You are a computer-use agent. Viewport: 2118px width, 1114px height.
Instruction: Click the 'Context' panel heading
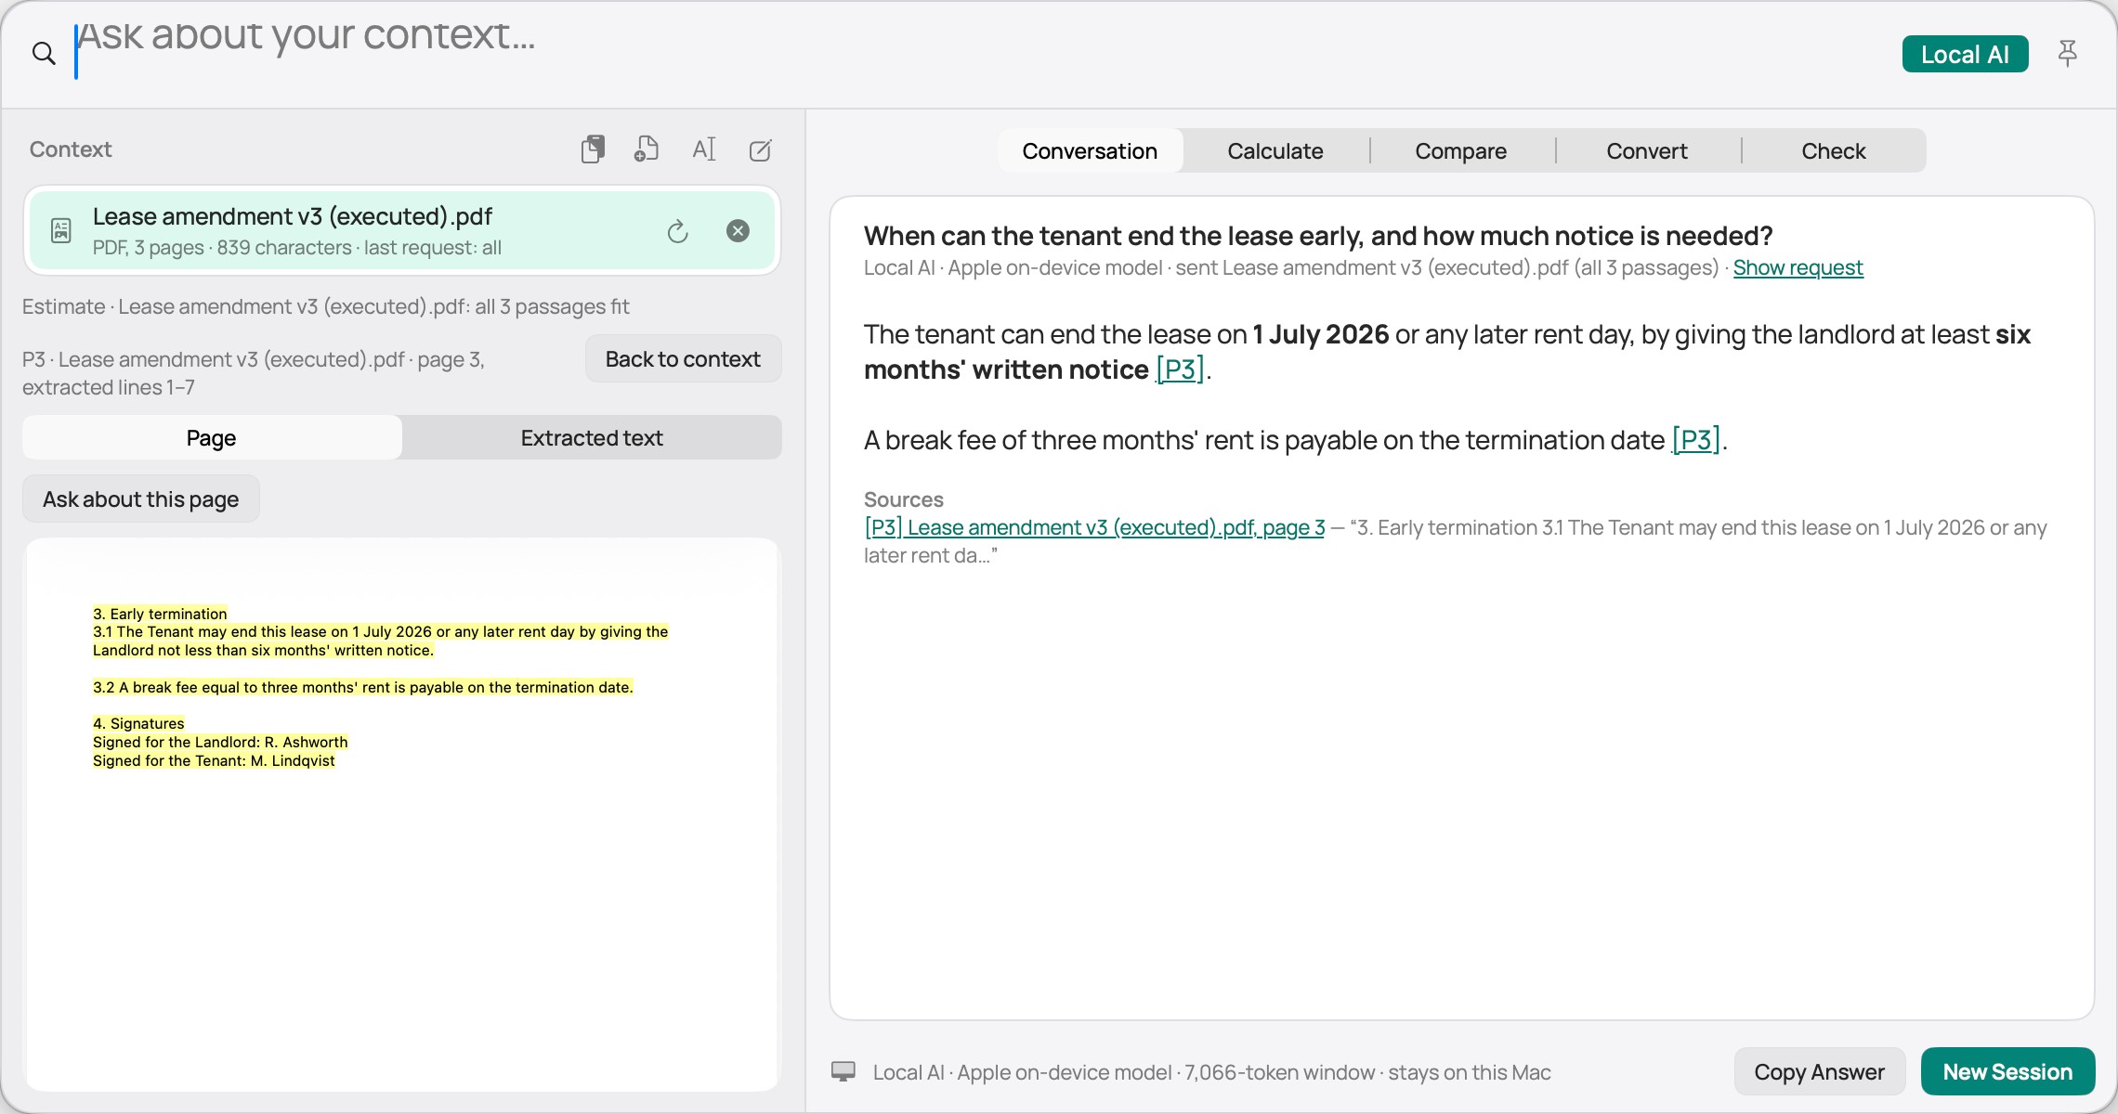[x=71, y=149]
